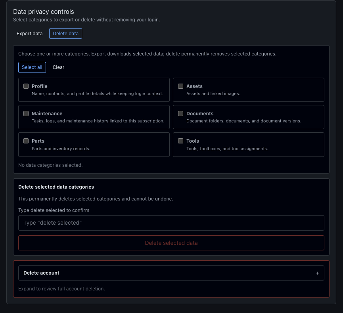Click 'Assets and linked images.' text
This screenshot has height=313, width=343.
click(213, 94)
